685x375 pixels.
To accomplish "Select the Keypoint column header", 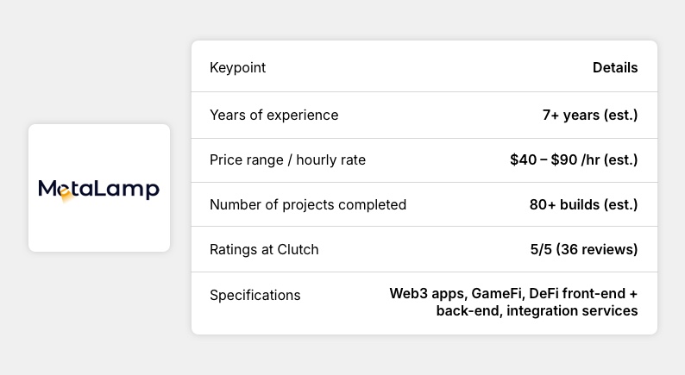I will coord(237,68).
